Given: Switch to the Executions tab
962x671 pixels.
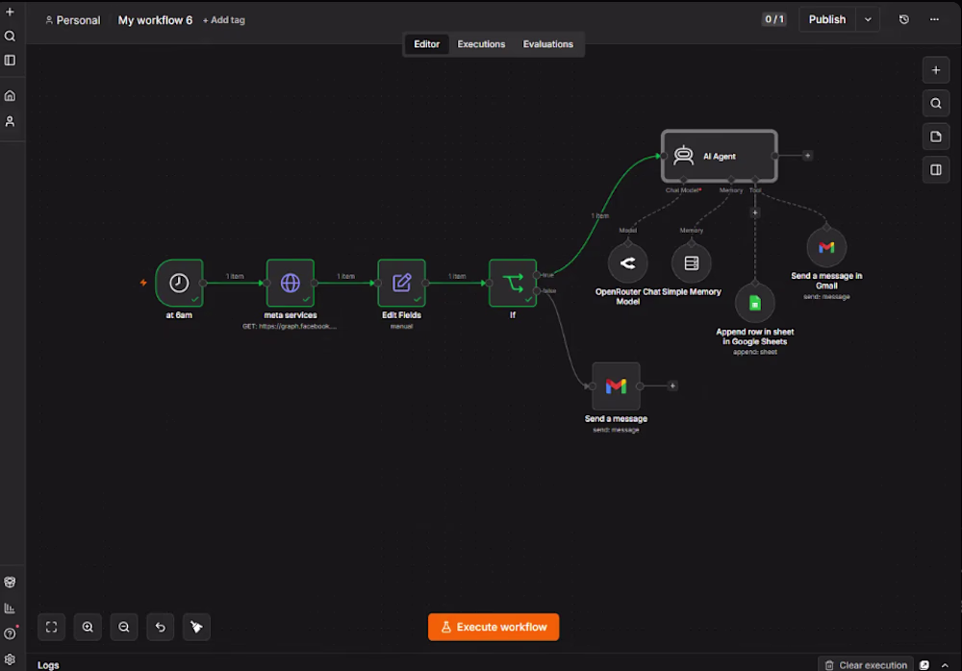Looking at the screenshot, I should point(481,44).
